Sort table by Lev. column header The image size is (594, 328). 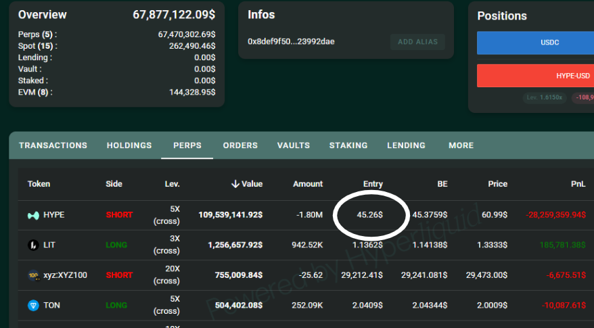coord(172,184)
